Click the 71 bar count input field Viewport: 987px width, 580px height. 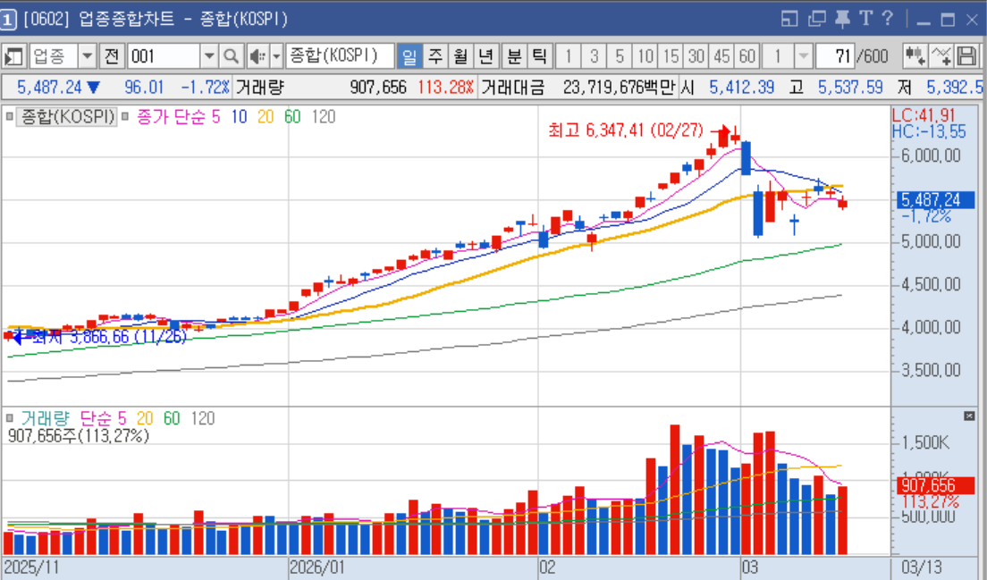click(x=834, y=56)
